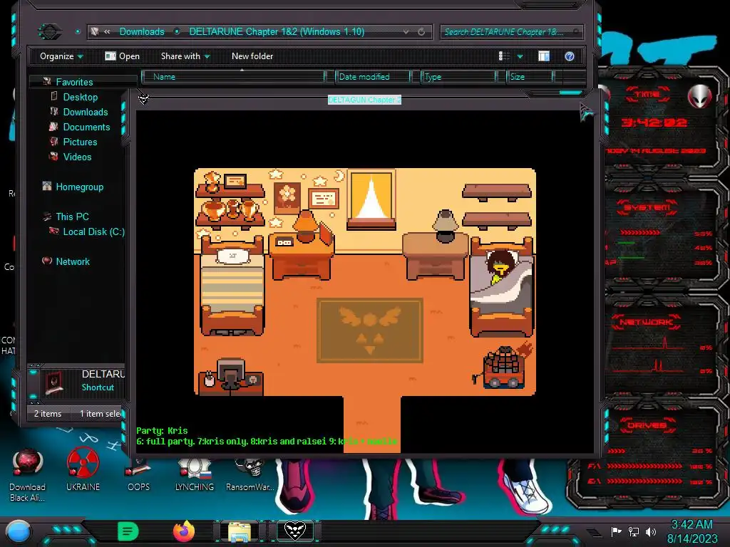Open Pictures in the sidebar
Viewport: 730px width, 547px height.
pos(80,142)
